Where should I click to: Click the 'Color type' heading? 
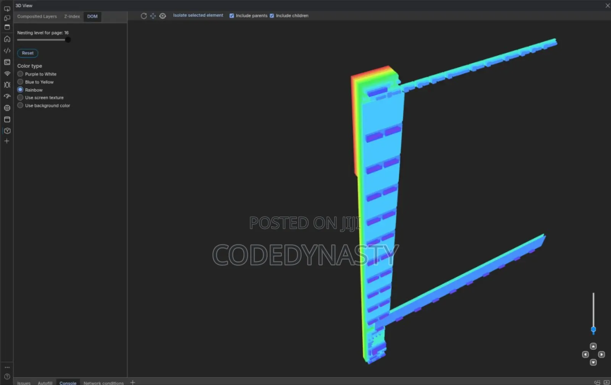(x=29, y=66)
